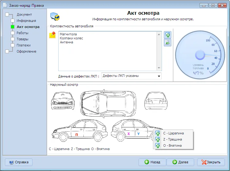Click the red П defect marker on car
This screenshot has height=171, width=230.
tap(77, 134)
